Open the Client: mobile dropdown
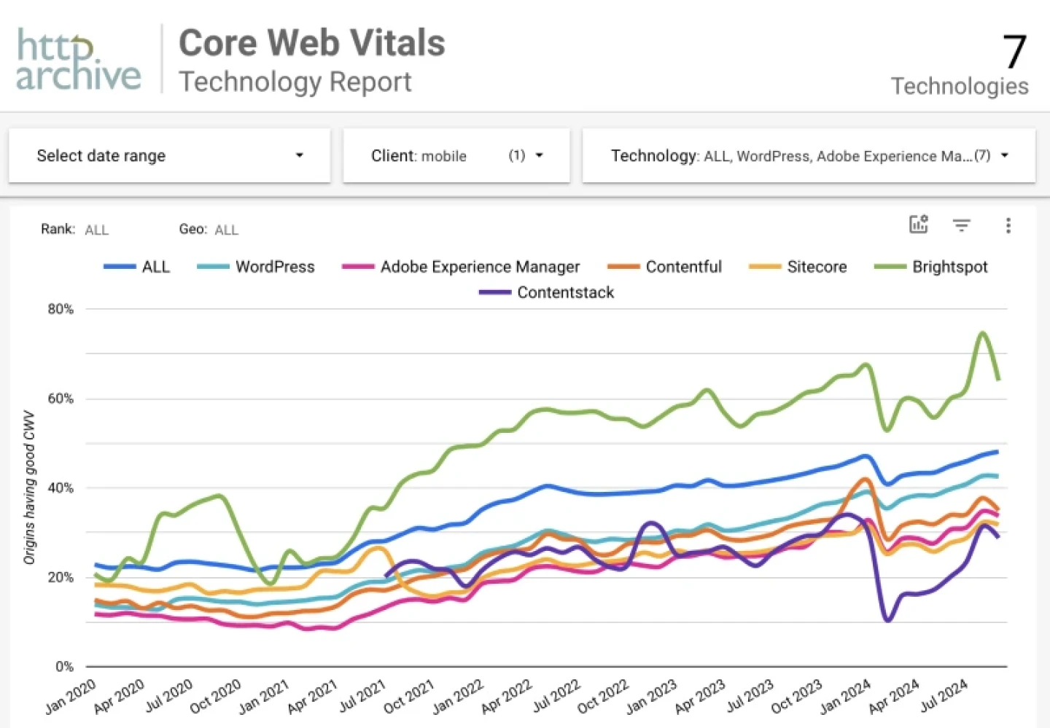The height and width of the screenshot is (728, 1050). click(456, 155)
